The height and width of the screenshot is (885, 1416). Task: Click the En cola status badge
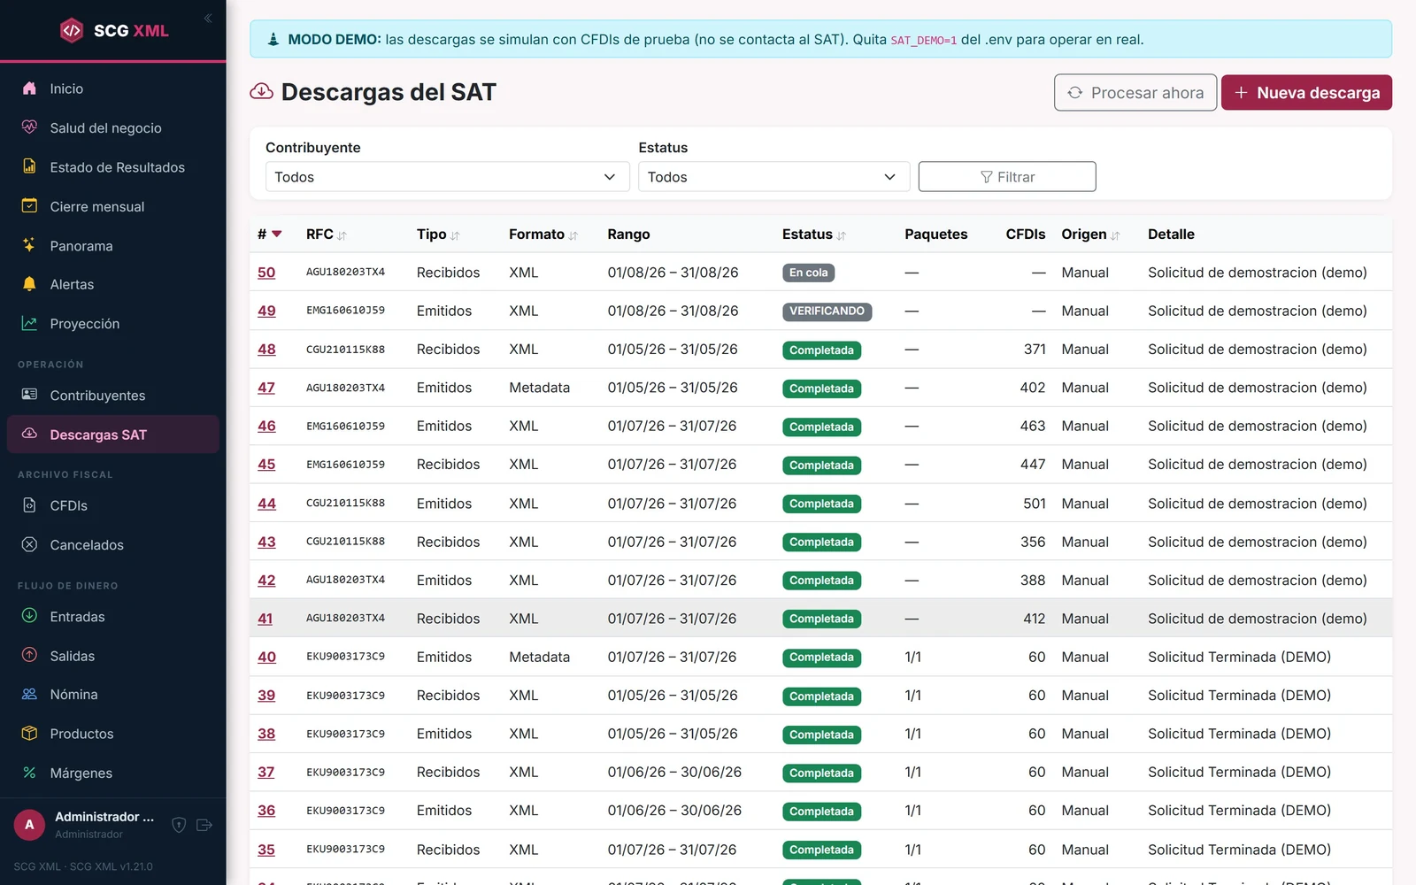pyautogui.click(x=808, y=273)
